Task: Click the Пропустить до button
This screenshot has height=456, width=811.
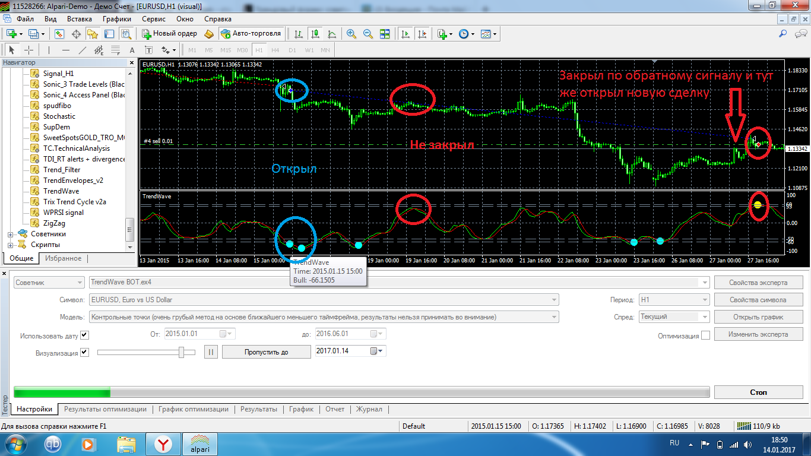Action: pyautogui.click(x=267, y=351)
